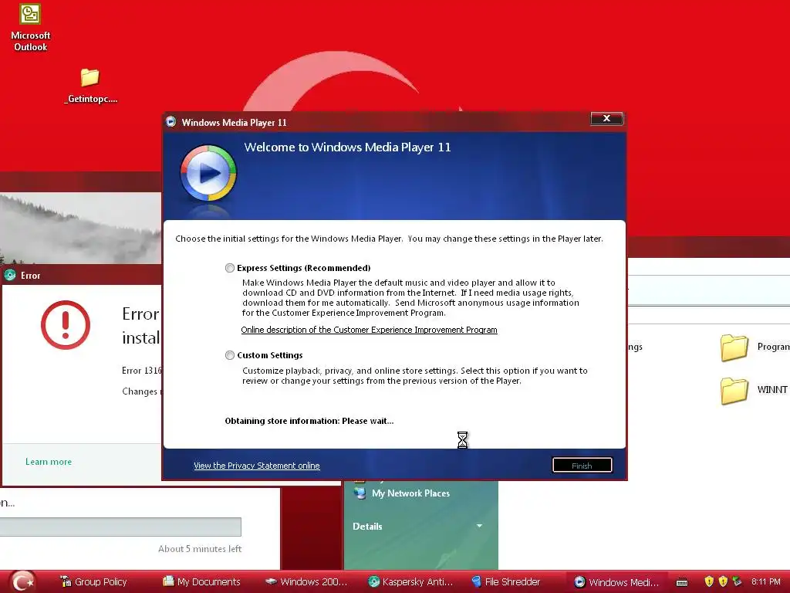
Task: Open Customer Experience Improvement Program description link
Action: click(x=369, y=330)
